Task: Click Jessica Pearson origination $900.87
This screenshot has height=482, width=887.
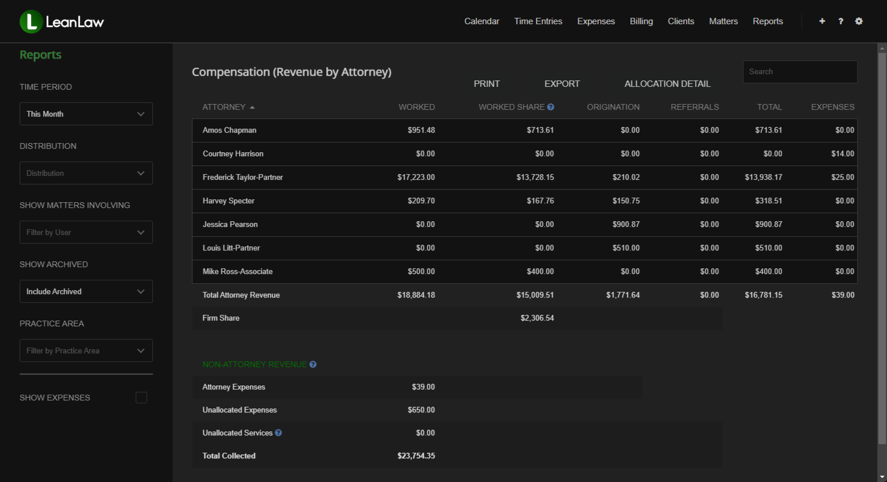Action: [x=626, y=224]
